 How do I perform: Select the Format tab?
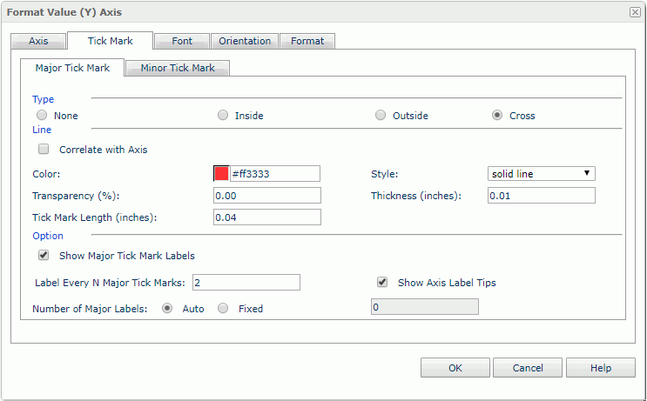(307, 41)
